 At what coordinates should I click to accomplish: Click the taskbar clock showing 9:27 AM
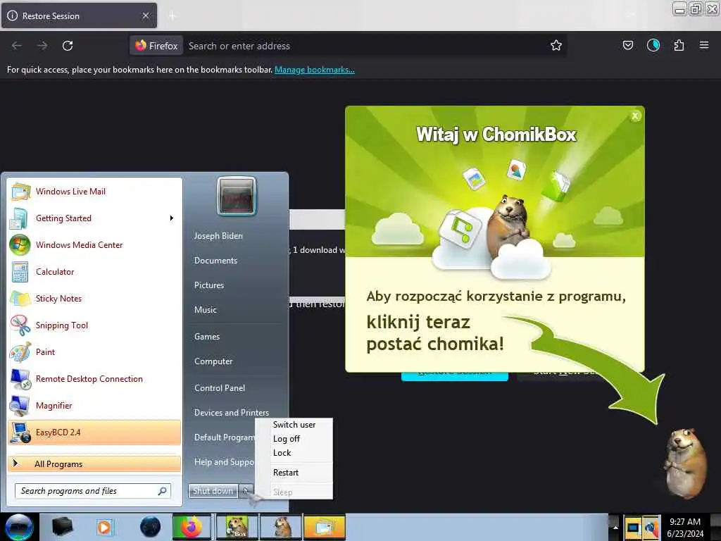685,528
